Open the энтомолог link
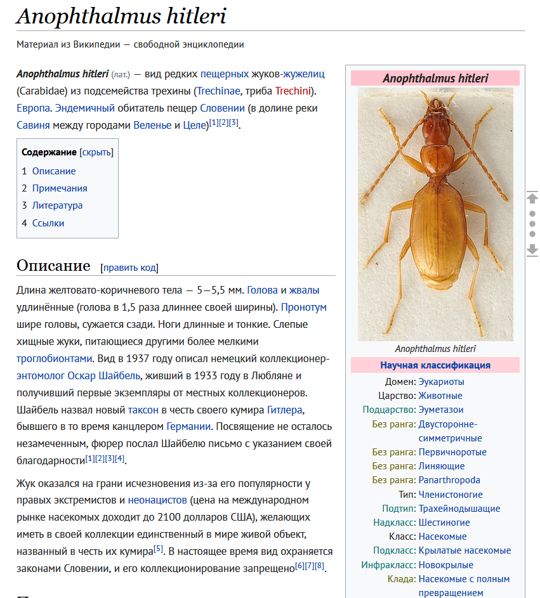Screen dimensions: 540x598 [41, 375]
